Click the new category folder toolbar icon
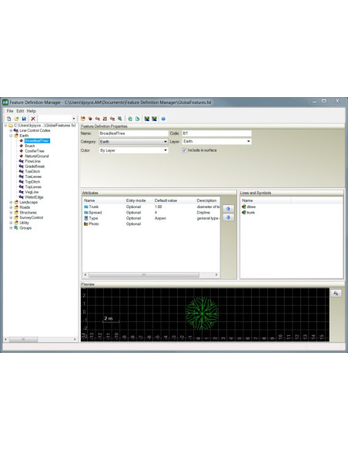 click(83, 119)
